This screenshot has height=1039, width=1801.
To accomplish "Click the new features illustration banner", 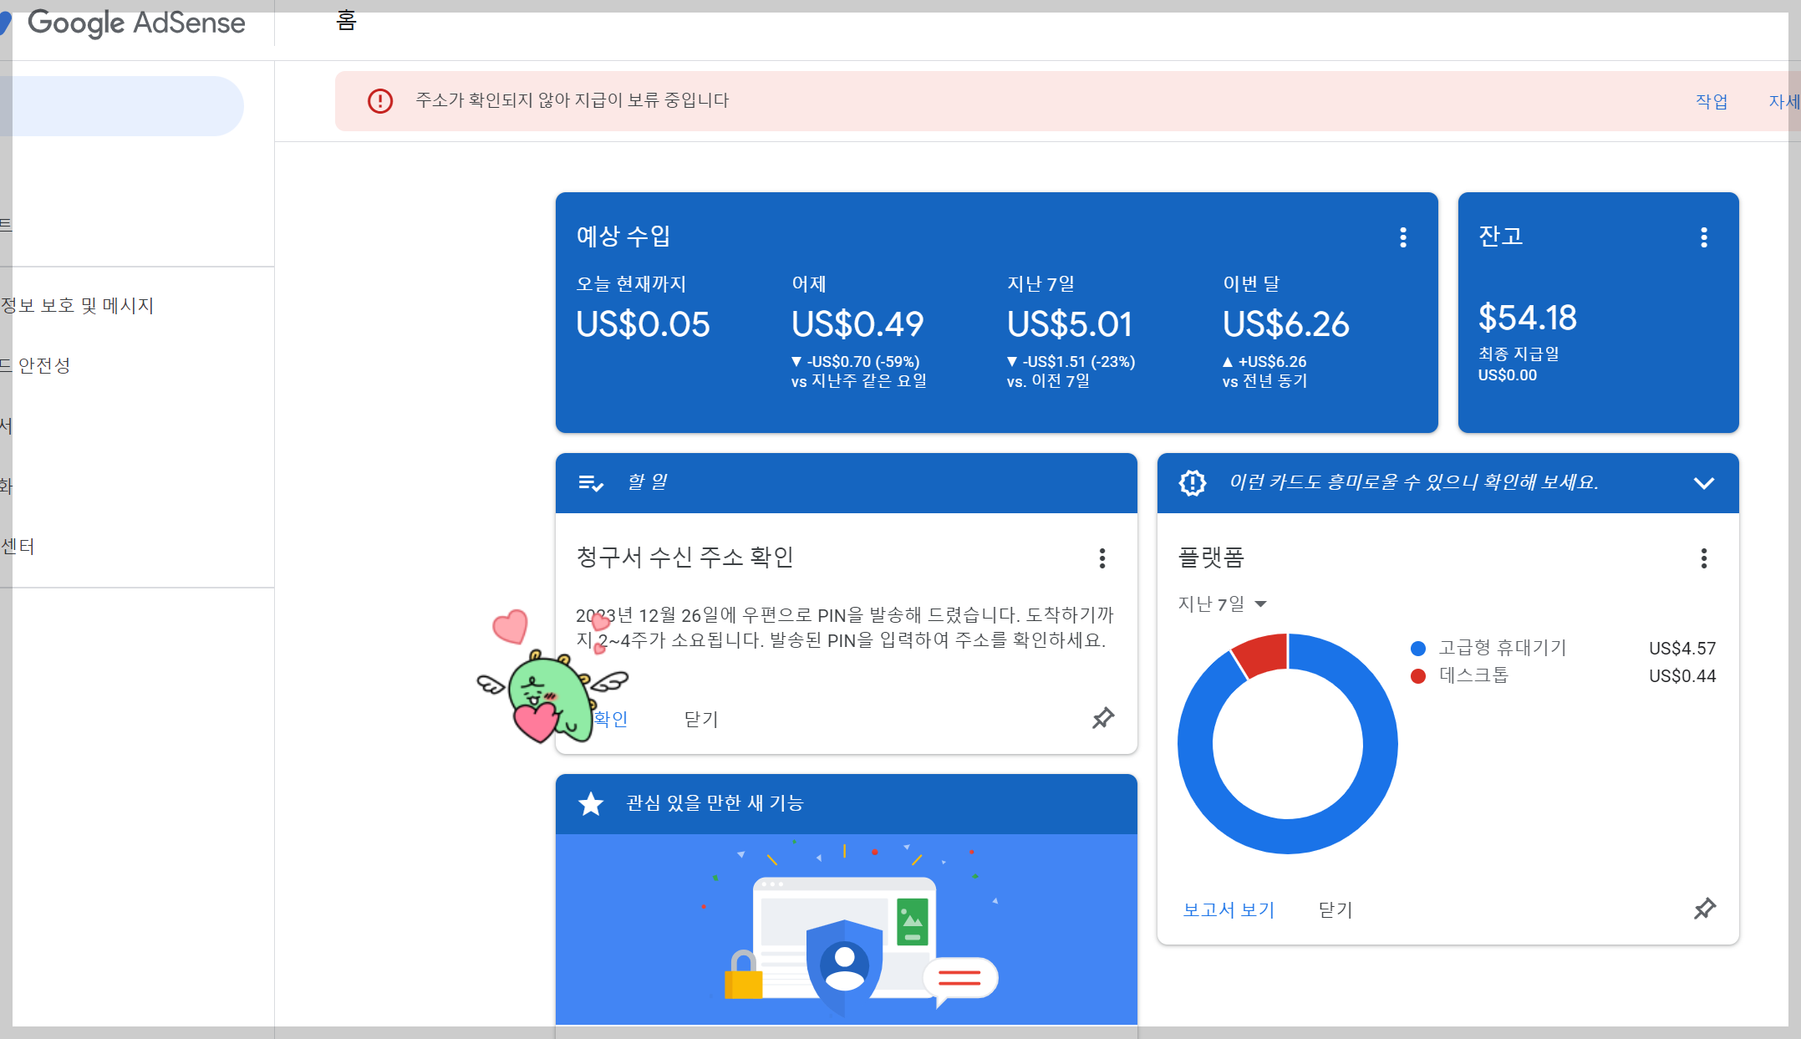I will pos(846,928).
